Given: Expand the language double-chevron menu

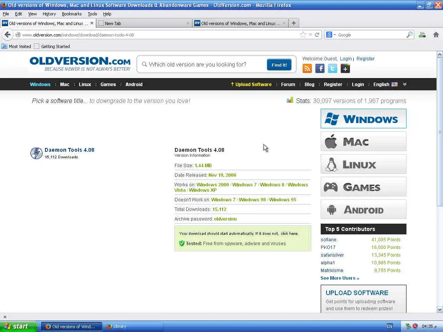Looking at the screenshot, I should [x=405, y=84].
